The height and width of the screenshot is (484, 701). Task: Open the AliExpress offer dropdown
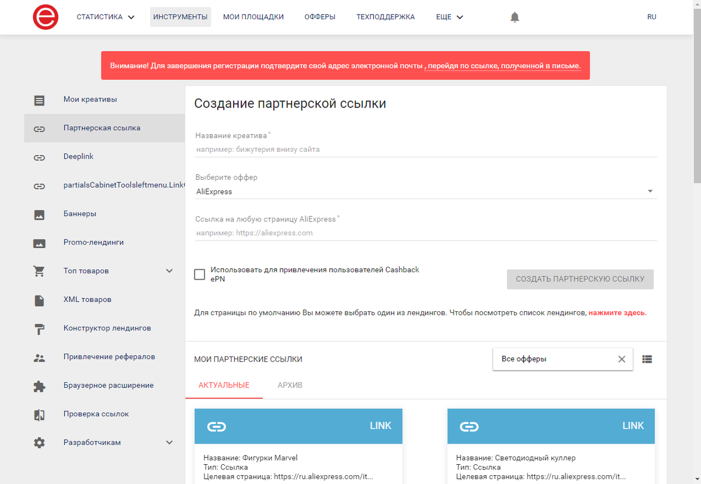tap(425, 191)
